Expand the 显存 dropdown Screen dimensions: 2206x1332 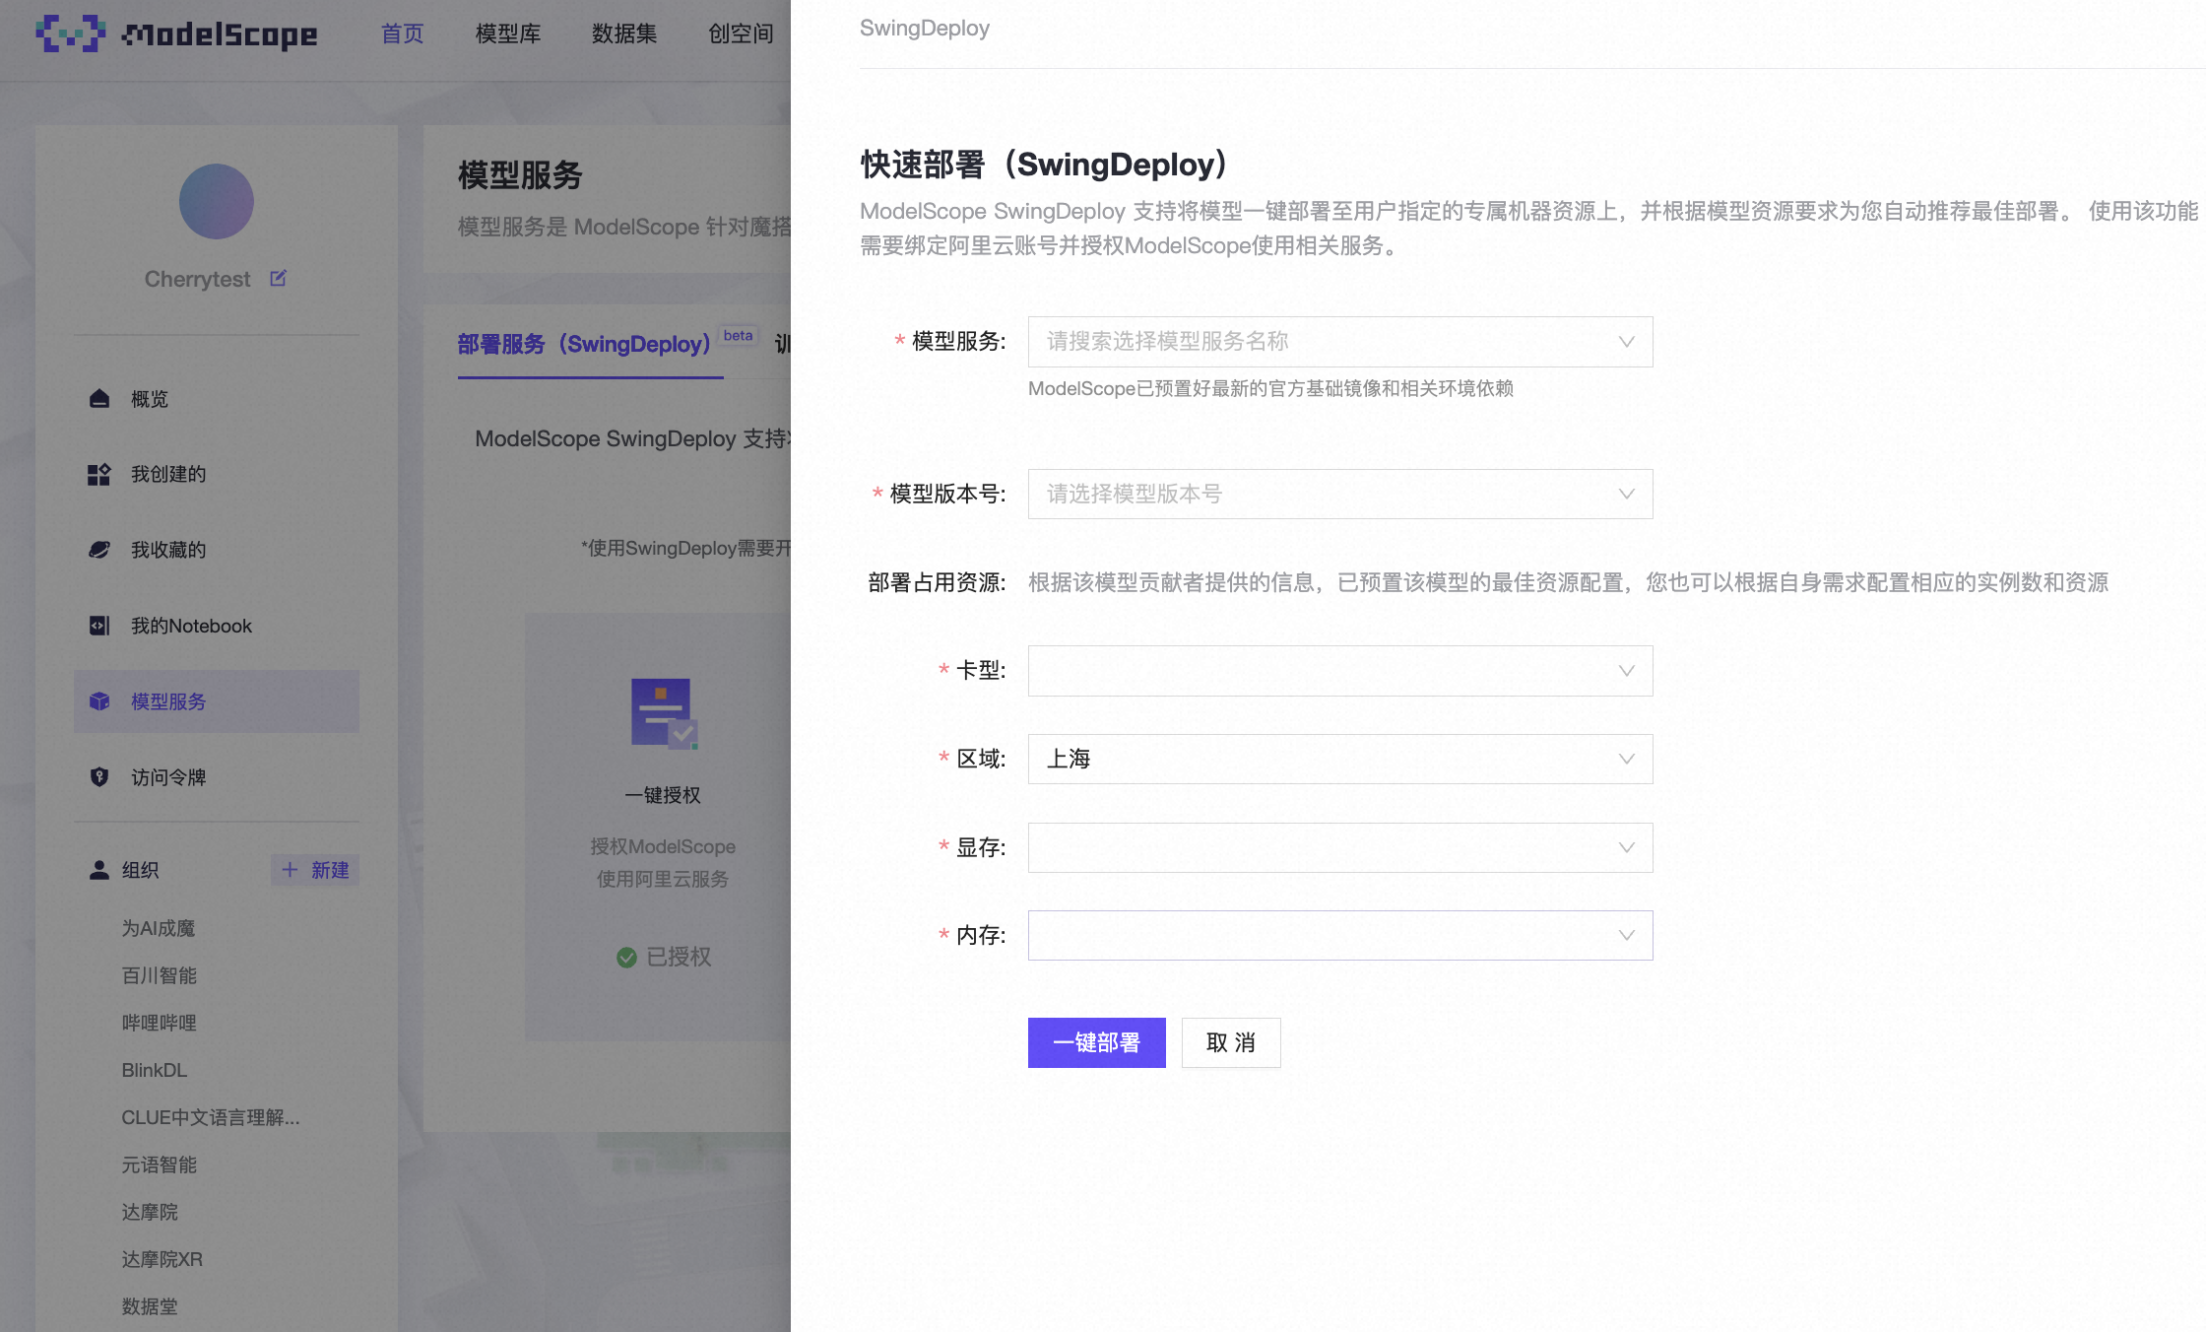pyautogui.click(x=1339, y=847)
